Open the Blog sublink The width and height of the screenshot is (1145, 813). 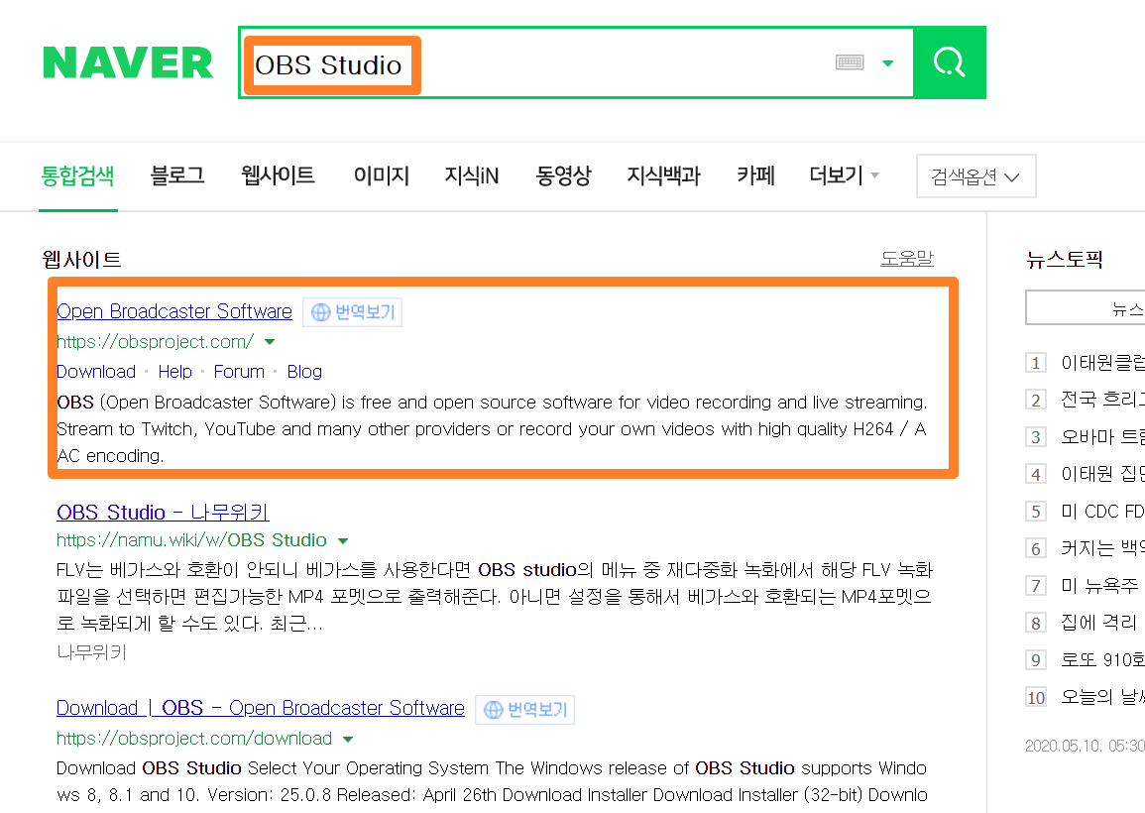pyautogui.click(x=304, y=372)
